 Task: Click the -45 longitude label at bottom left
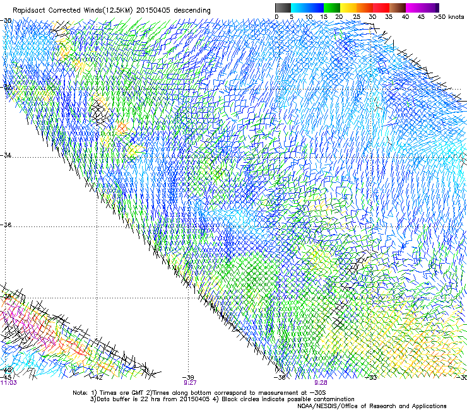6,378
